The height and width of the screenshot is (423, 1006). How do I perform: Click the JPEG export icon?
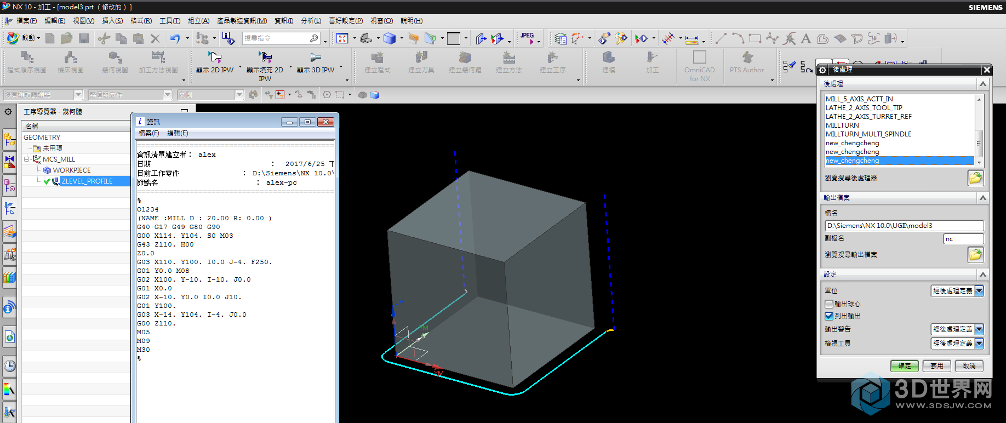[x=527, y=38]
